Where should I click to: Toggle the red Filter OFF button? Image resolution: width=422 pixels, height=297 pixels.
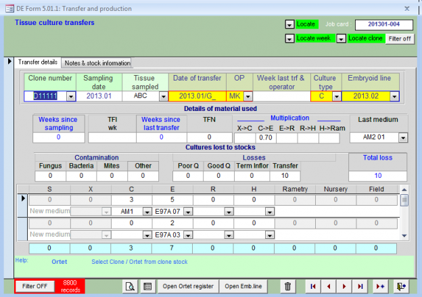pyautogui.click(x=34, y=286)
